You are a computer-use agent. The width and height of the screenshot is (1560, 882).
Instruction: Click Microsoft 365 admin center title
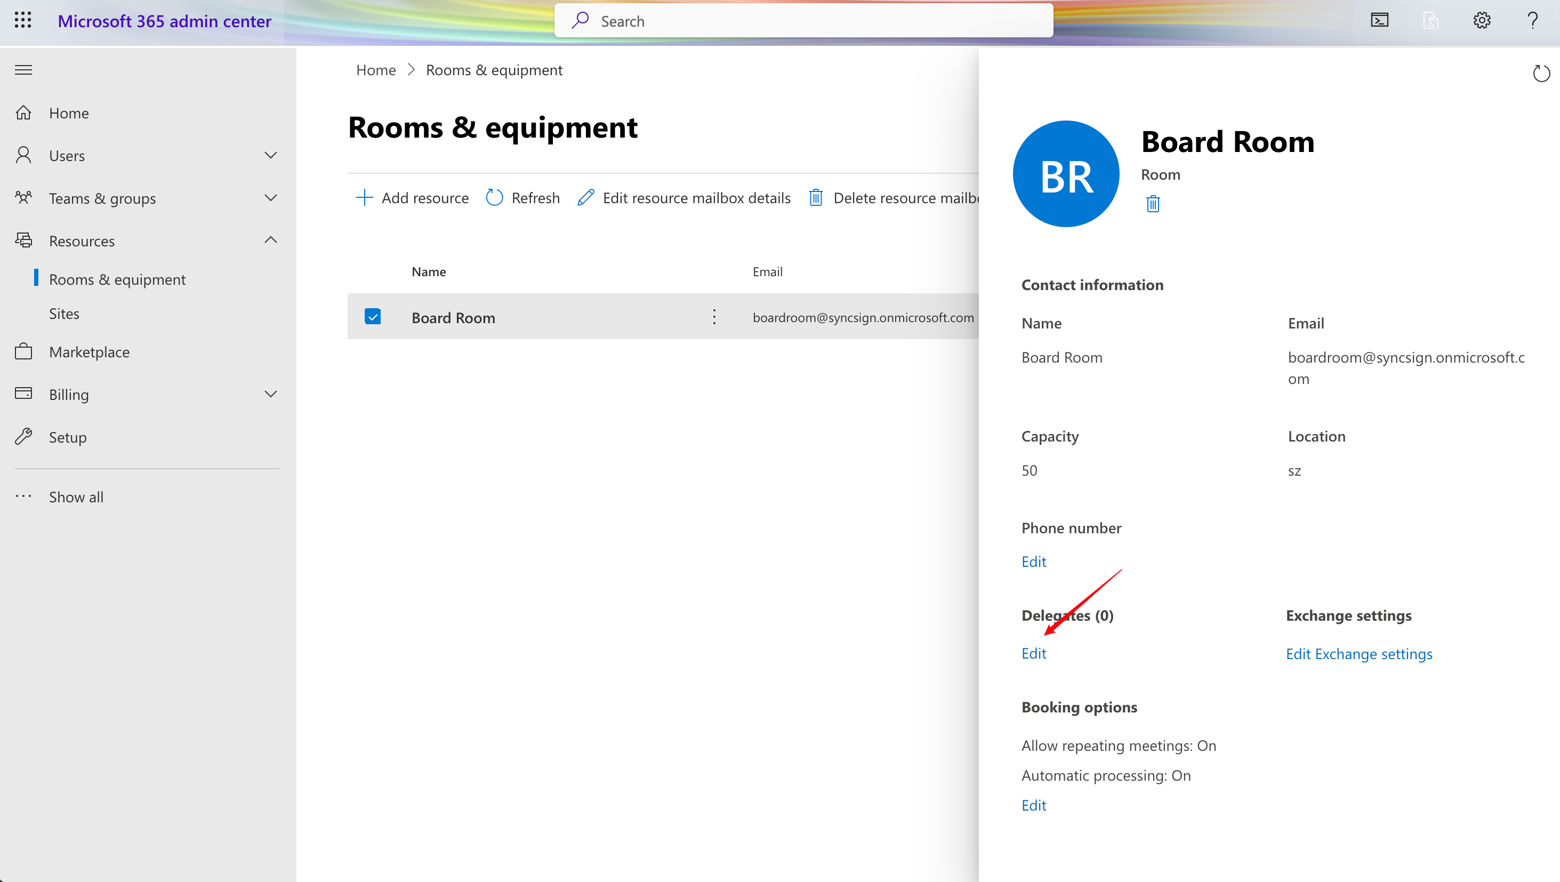point(164,21)
